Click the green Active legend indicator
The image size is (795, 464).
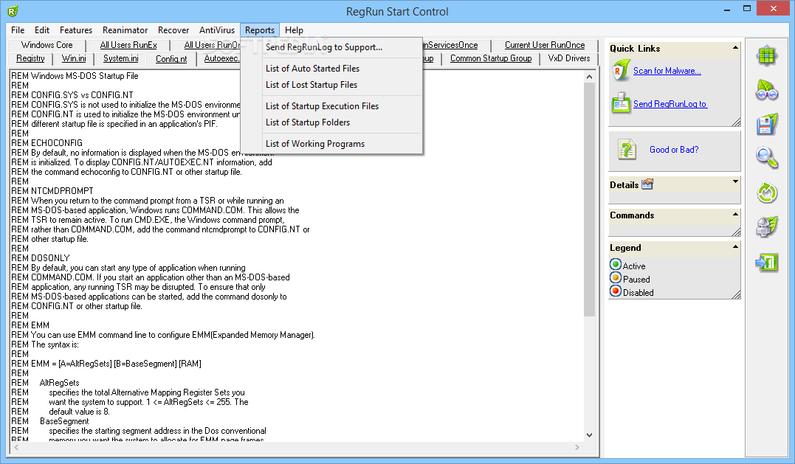point(616,264)
